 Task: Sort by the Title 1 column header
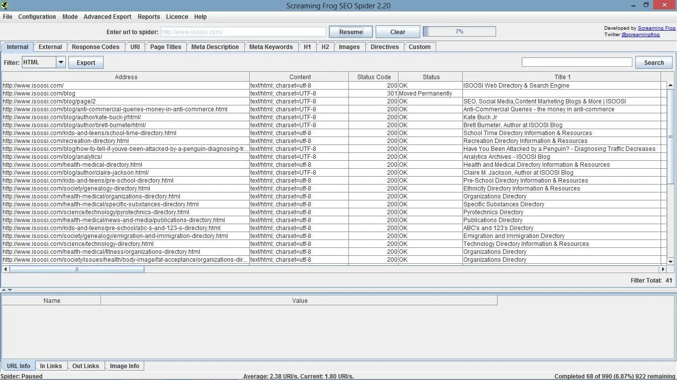coord(562,77)
